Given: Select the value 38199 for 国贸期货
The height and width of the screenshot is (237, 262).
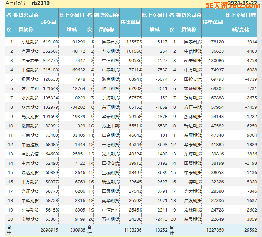Looking at the screenshot, I should [217, 163].
